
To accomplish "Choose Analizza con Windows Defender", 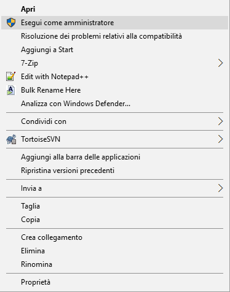I will pyautogui.click(x=115, y=104).
